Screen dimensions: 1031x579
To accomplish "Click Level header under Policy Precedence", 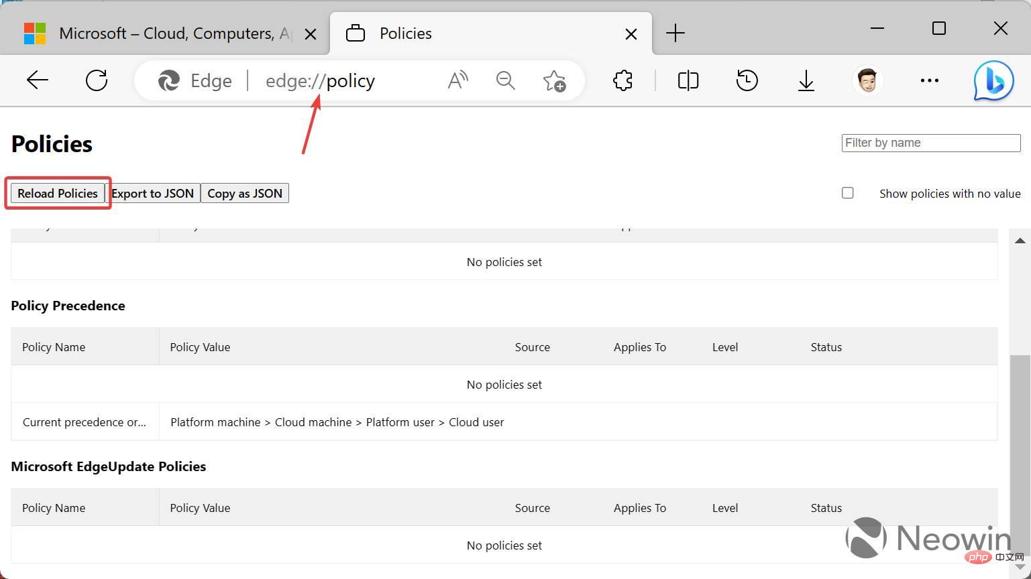I will (x=725, y=347).
